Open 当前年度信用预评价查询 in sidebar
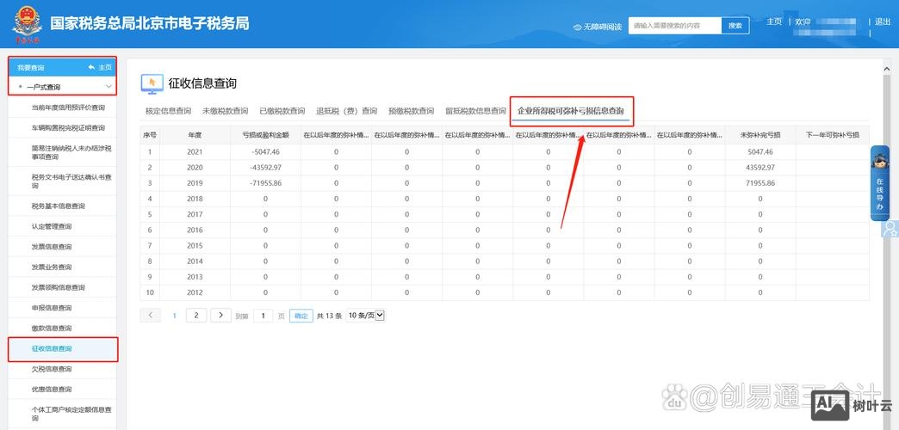The height and width of the screenshot is (430, 899). [68, 107]
